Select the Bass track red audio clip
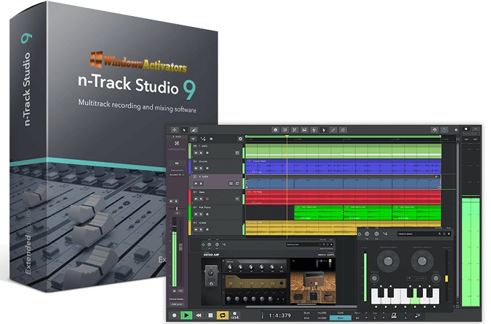Viewport: 491px width, 324px height. [343, 197]
